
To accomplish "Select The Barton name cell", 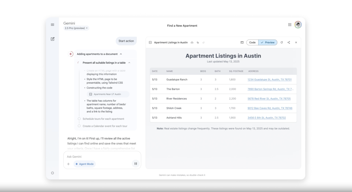I will (173, 89).
